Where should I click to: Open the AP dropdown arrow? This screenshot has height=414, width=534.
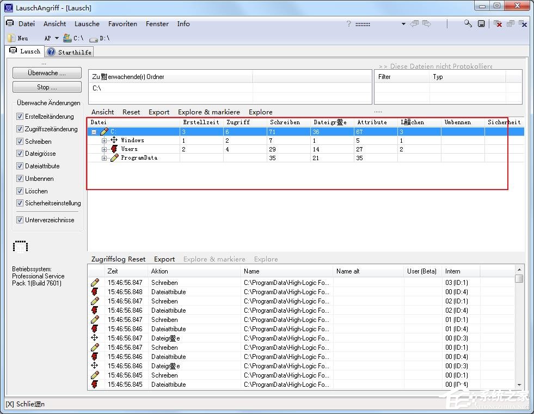[x=57, y=39]
